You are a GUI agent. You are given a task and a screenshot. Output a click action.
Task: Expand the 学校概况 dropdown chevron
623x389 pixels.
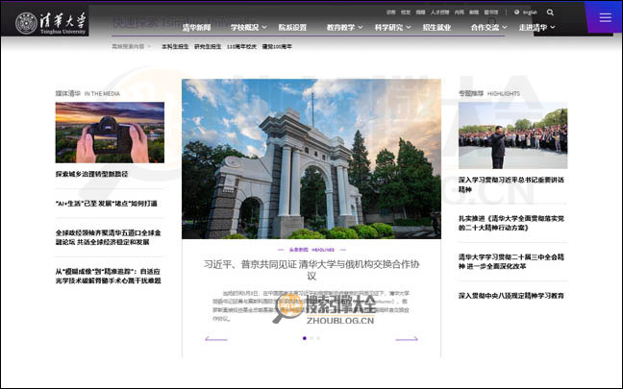coord(264,28)
